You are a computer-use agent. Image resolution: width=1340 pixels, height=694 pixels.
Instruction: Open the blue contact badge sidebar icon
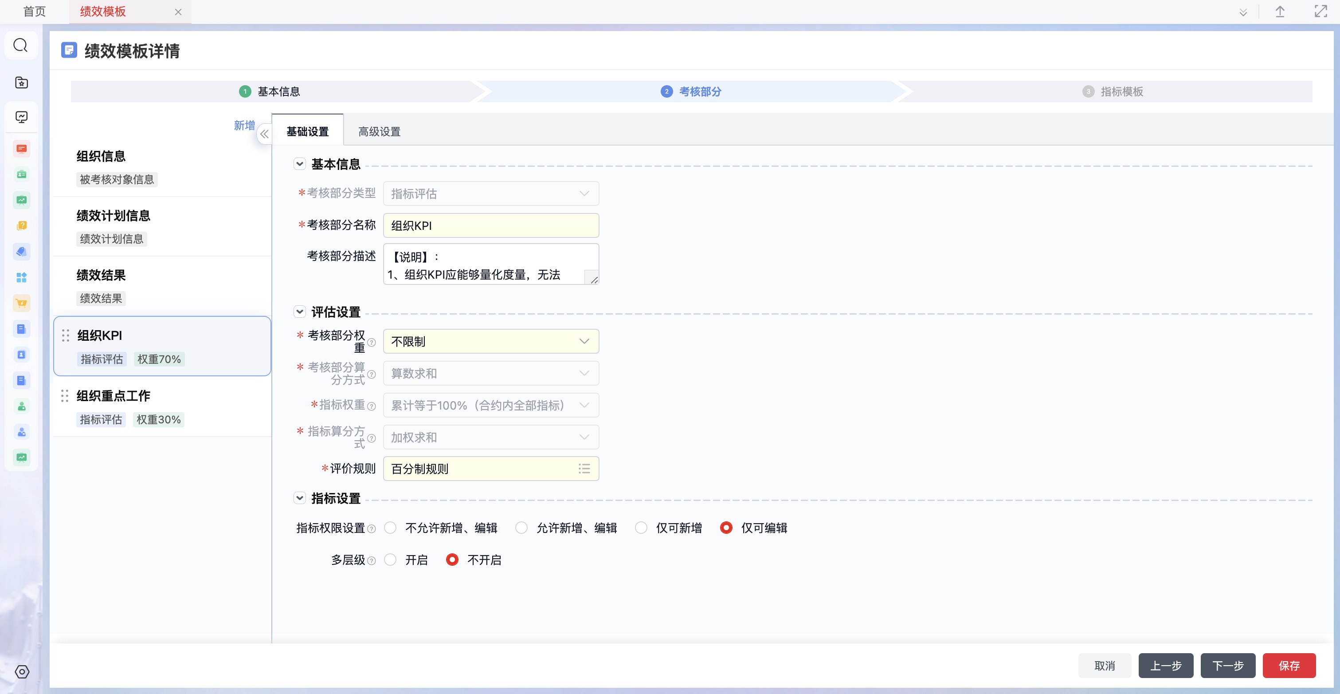pyautogui.click(x=21, y=355)
